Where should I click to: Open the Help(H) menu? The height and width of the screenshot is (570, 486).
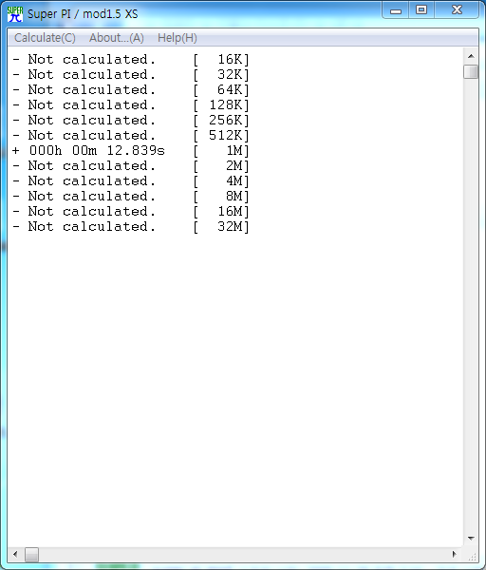point(178,38)
